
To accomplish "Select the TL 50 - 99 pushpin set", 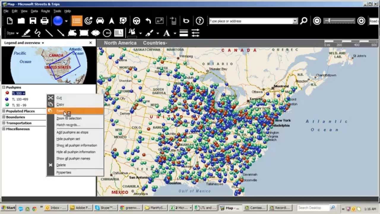I will (19, 105).
